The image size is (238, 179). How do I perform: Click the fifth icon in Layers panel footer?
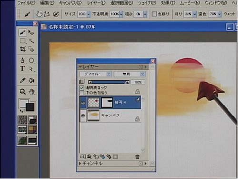(109, 157)
